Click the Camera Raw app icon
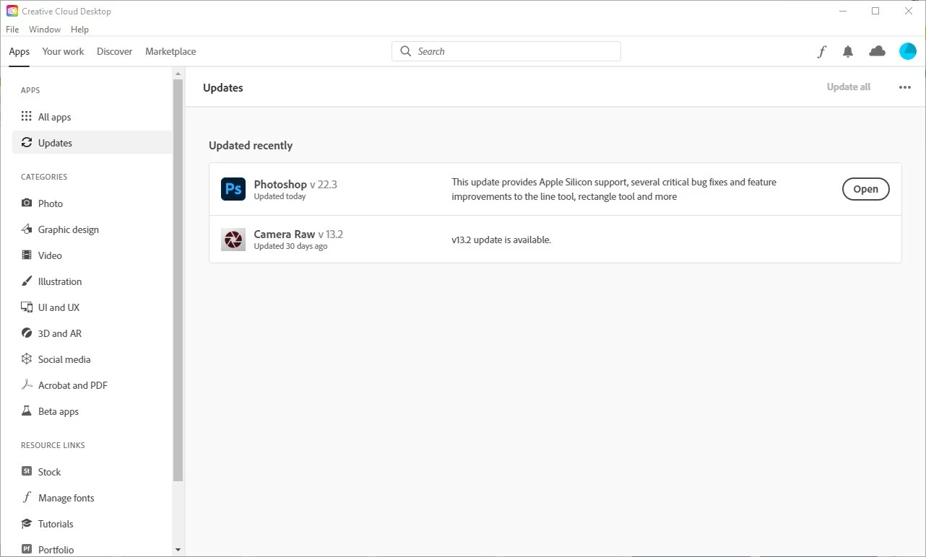926x557 pixels. tap(233, 239)
